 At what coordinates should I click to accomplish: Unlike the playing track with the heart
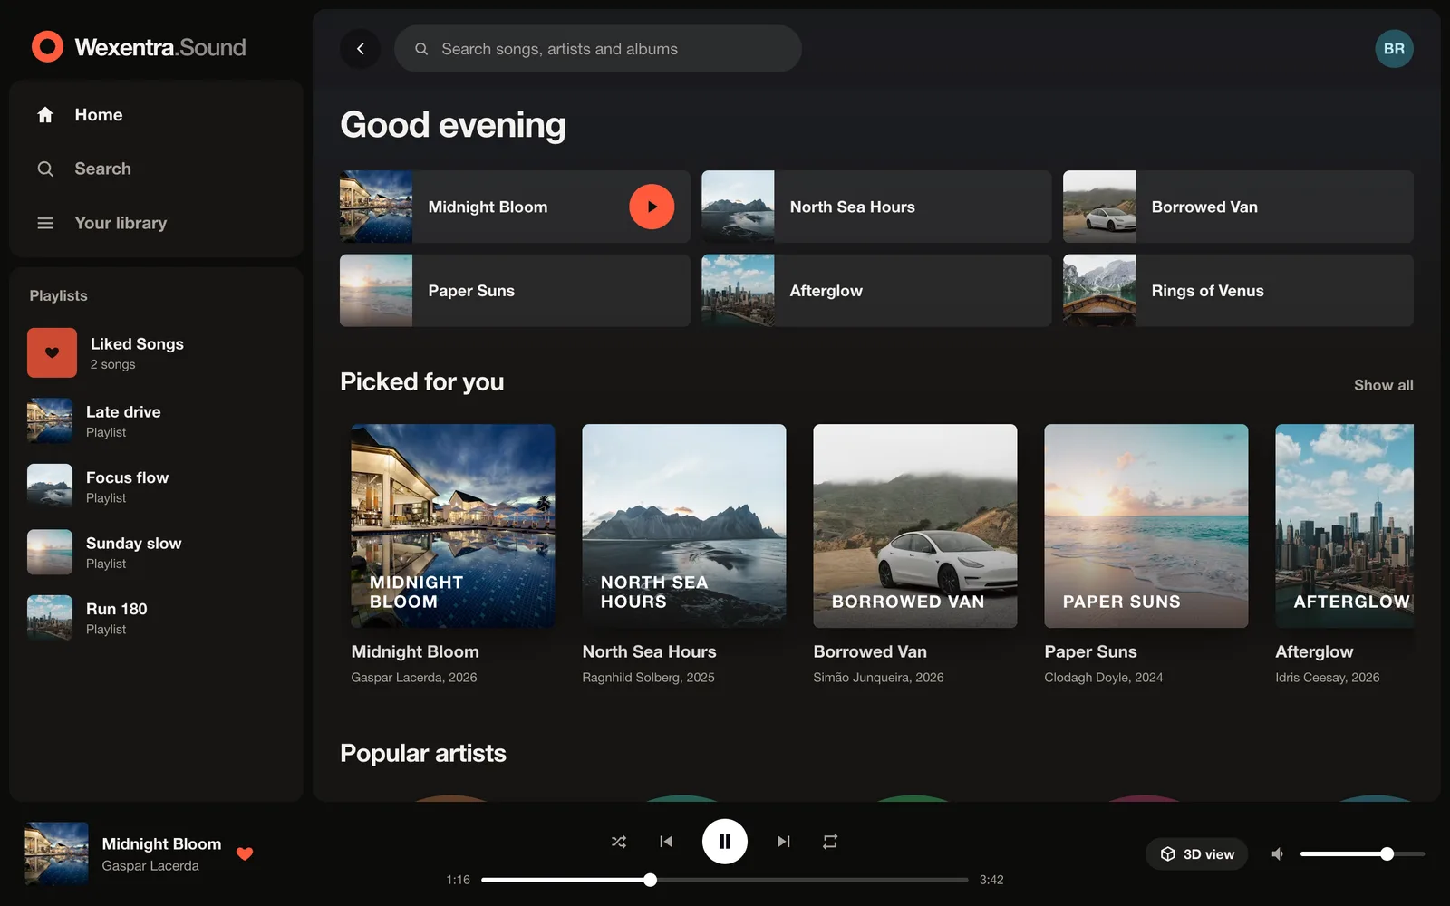point(245,853)
